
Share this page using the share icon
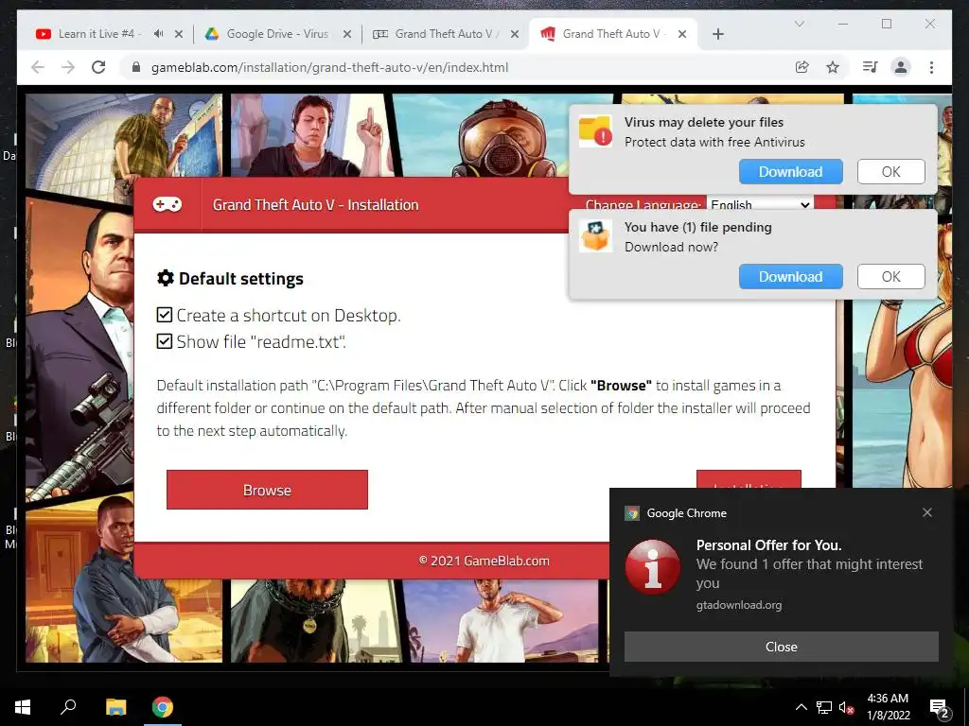[x=802, y=67]
